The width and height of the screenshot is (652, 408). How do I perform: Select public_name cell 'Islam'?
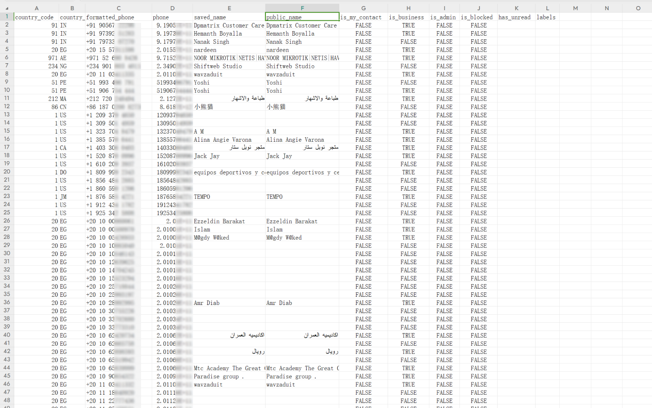pyautogui.click(x=302, y=229)
